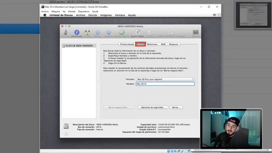
Task: Click the Activar registro toolbar icon
Action: tap(122, 32)
